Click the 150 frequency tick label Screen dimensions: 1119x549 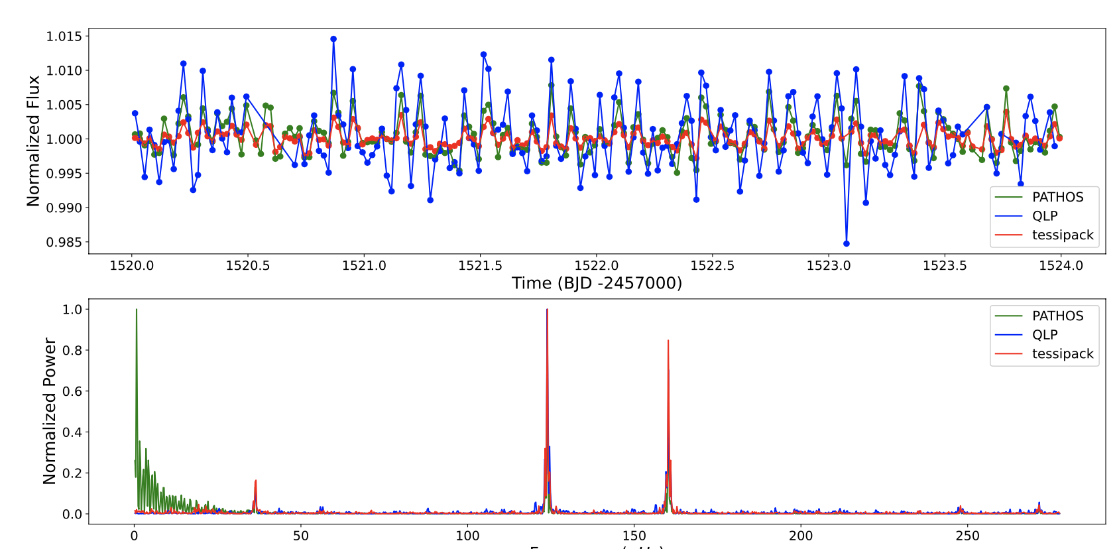coord(634,536)
